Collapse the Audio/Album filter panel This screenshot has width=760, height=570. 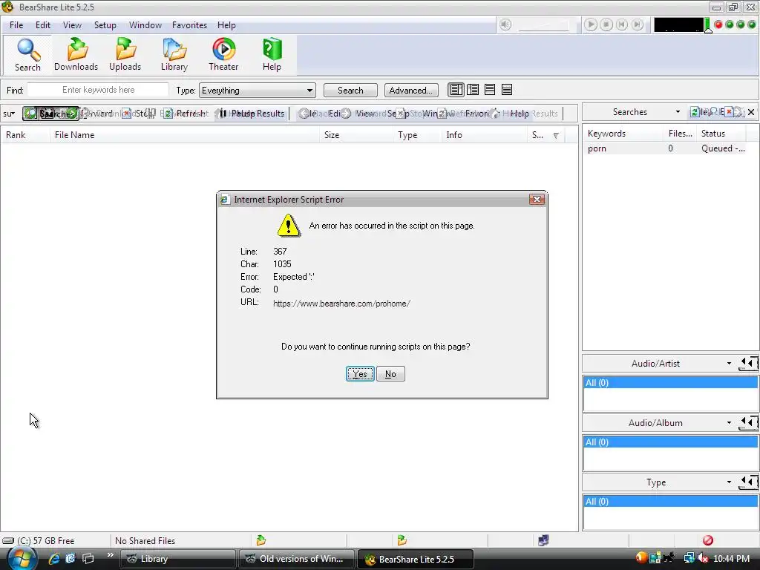[x=748, y=422]
